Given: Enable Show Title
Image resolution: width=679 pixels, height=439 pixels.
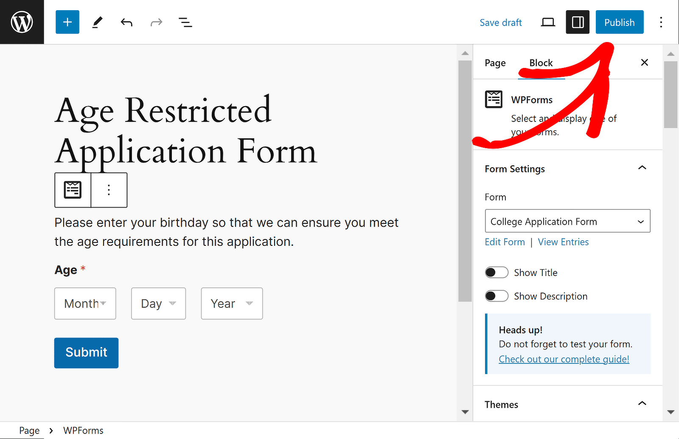Looking at the screenshot, I should coord(497,272).
